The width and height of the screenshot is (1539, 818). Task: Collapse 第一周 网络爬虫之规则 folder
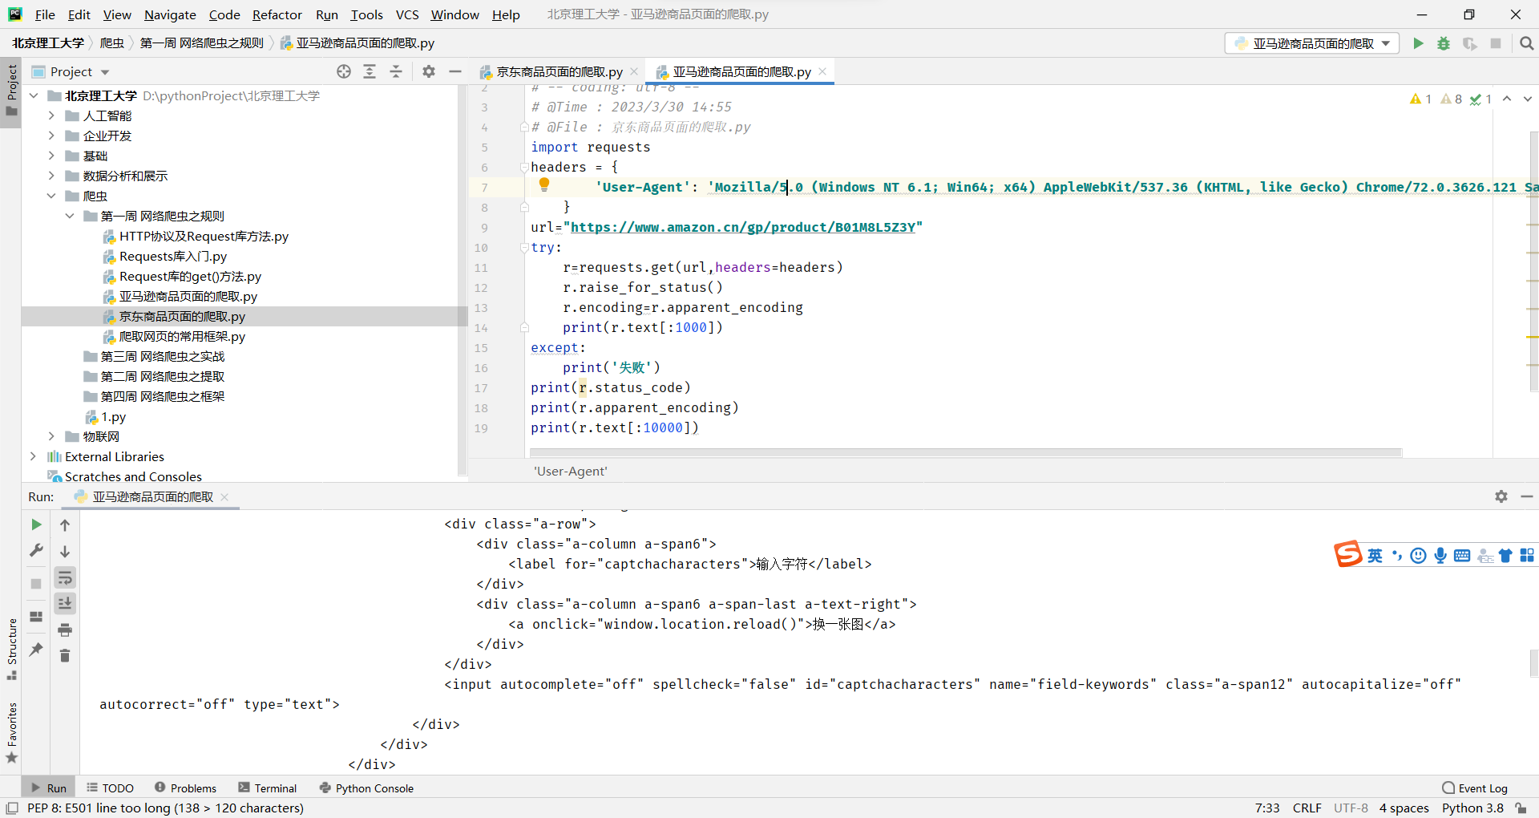click(70, 216)
